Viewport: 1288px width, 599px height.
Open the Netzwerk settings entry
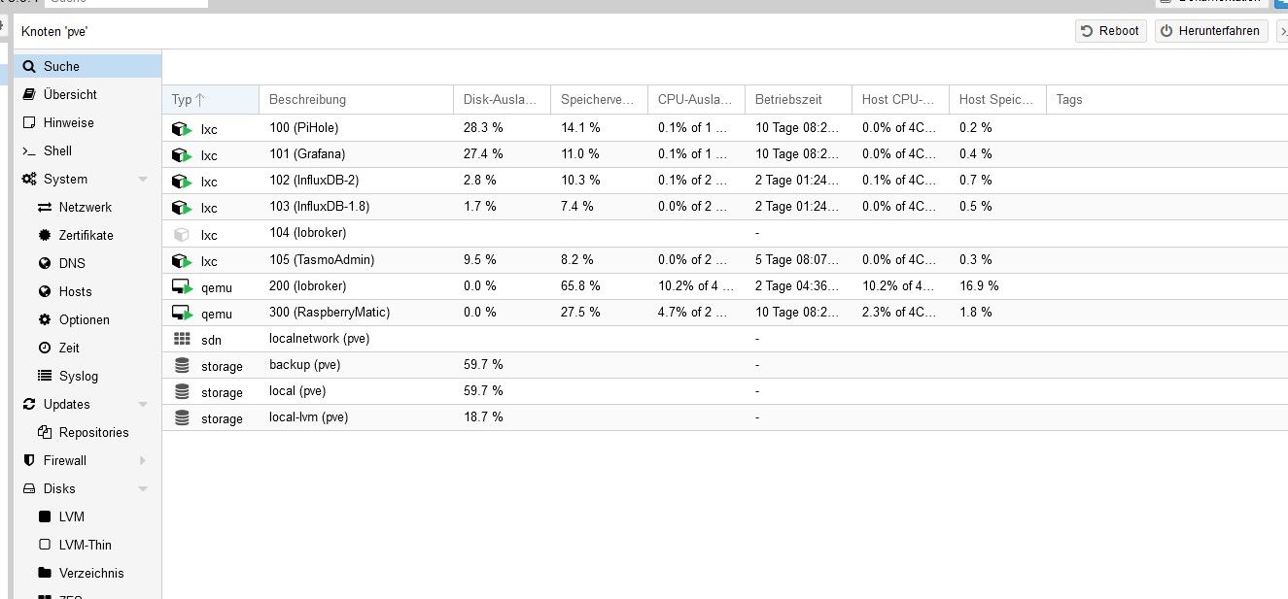pos(85,207)
